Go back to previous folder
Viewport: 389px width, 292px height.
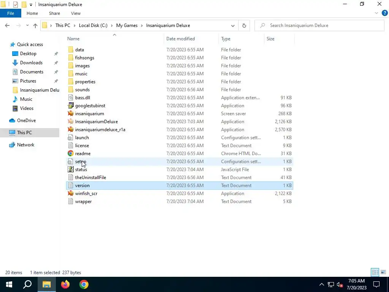pyautogui.click(x=7, y=25)
